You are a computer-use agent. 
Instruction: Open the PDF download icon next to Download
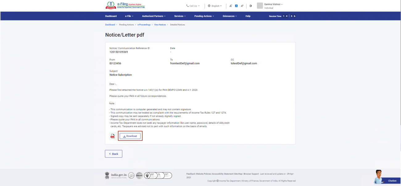click(113, 136)
